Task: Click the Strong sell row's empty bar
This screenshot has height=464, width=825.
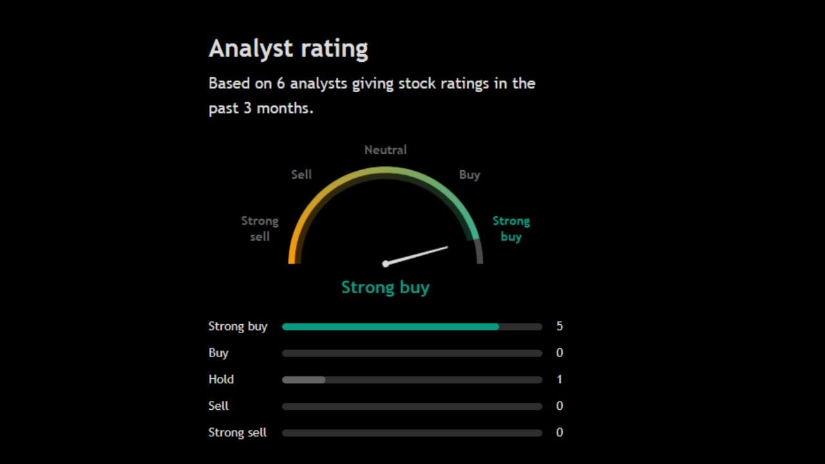Action: point(412,433)
